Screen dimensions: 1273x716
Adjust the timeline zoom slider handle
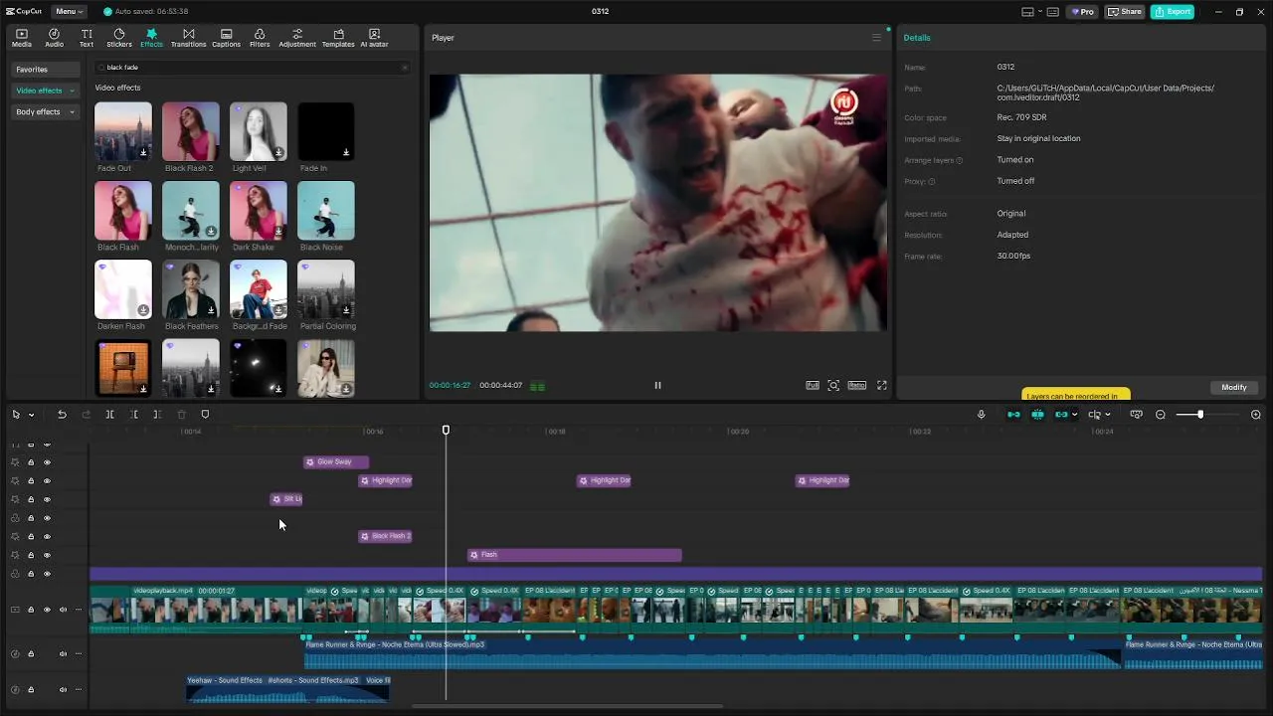[x=1200, y=415]
